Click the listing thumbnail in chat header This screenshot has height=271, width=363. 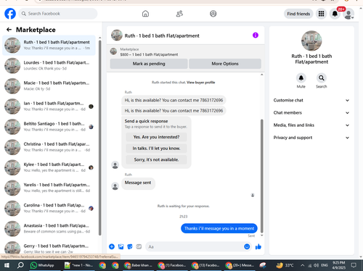point(117,36)
